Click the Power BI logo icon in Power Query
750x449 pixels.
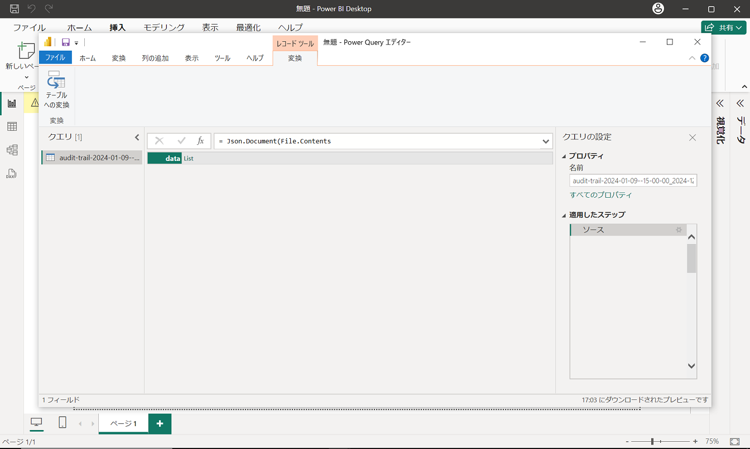pos(48,42)
